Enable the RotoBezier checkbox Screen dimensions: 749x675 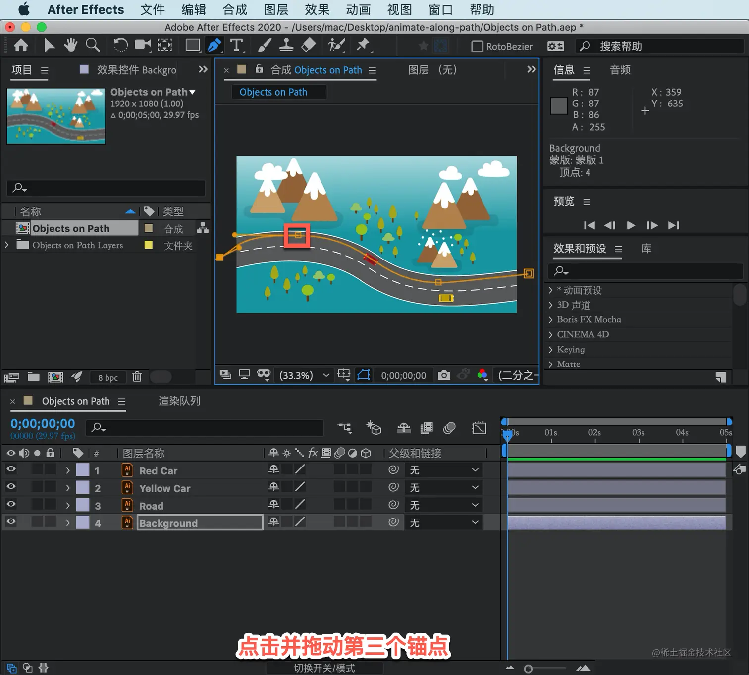coord(477,47)
